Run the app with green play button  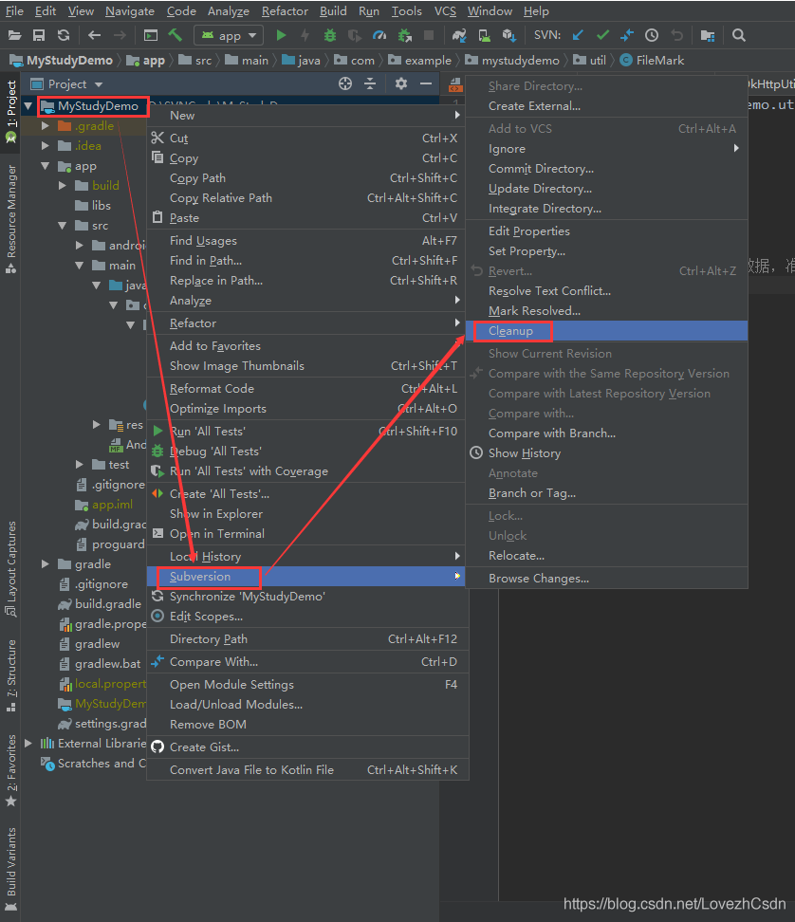click(x=281, y=35)
